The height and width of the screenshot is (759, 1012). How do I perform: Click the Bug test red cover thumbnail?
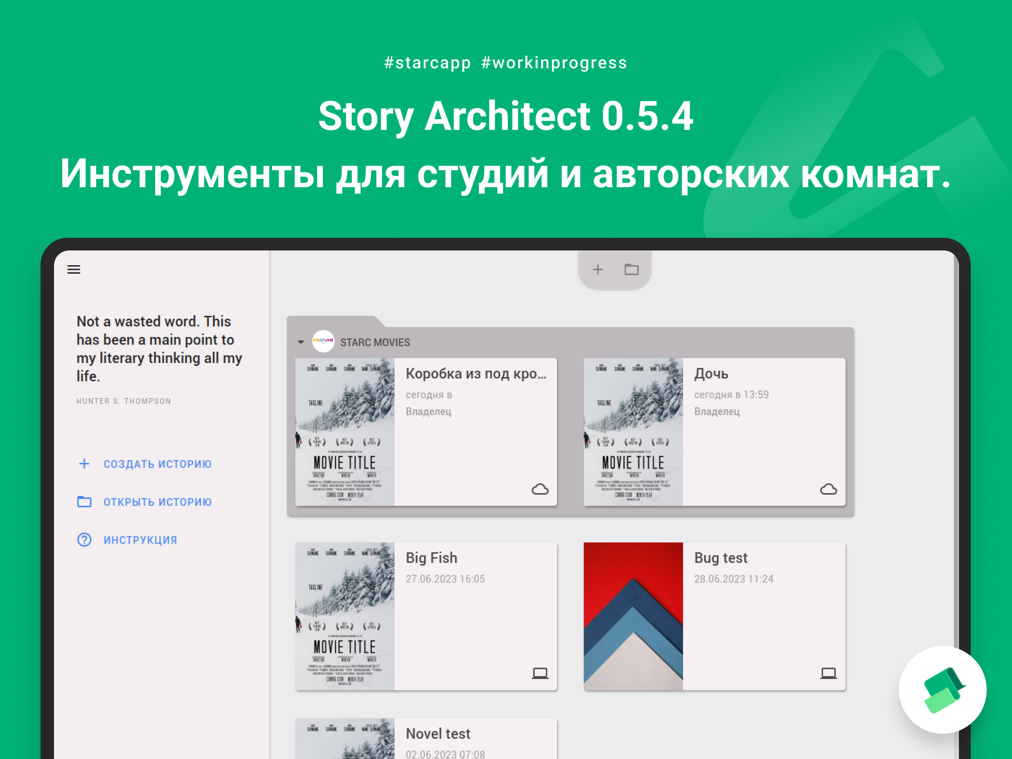(x=633, y=616)
